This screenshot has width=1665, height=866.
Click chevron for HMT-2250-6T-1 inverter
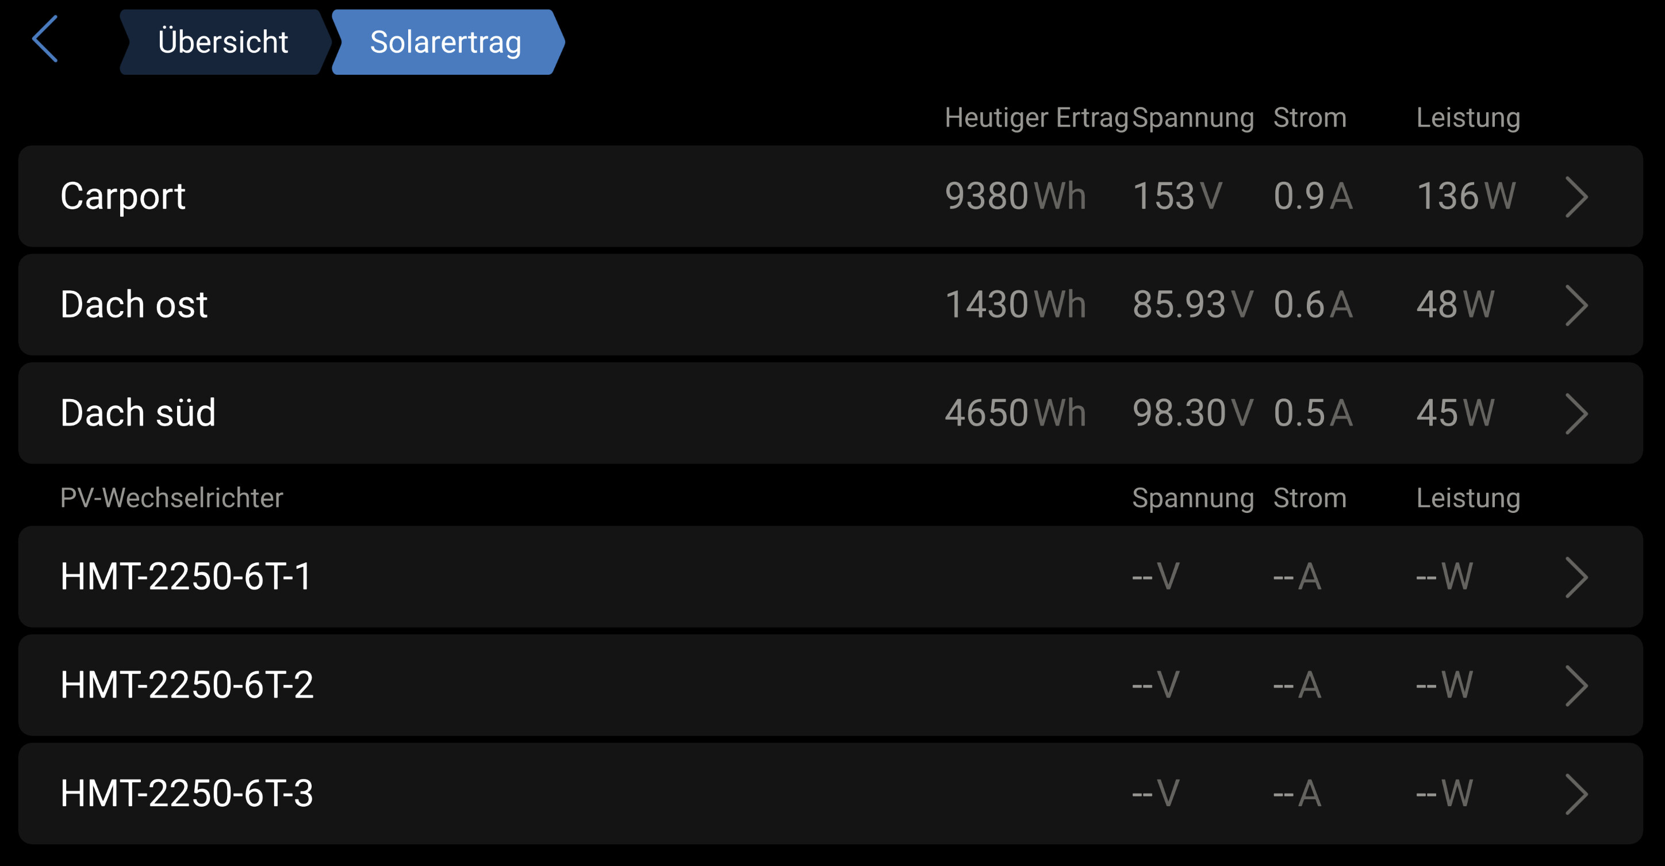(1576, 577)
